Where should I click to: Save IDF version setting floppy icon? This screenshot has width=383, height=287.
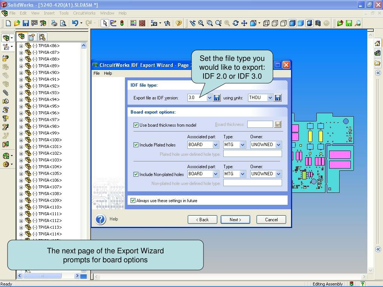tap(217, 98)
